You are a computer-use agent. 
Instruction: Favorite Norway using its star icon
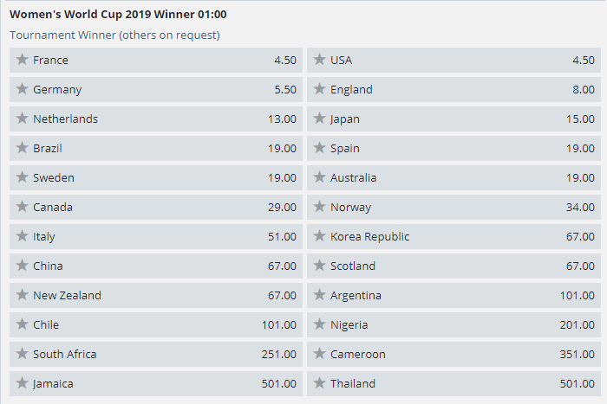319,207
